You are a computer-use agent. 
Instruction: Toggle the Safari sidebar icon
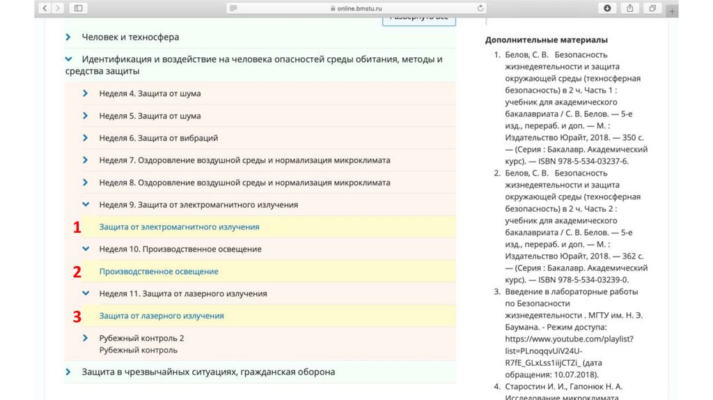pos(78,8)
